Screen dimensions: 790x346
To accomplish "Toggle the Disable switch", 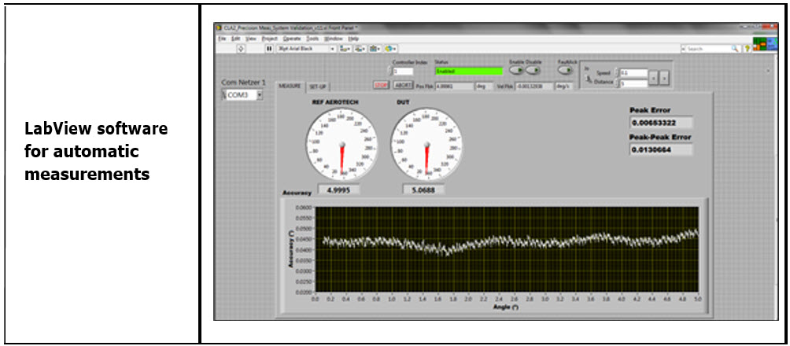I will (x=533, y=70).
